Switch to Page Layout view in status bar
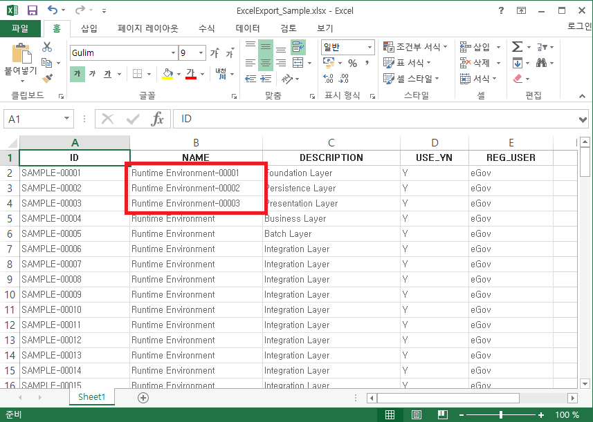 (x=416, y=414)
